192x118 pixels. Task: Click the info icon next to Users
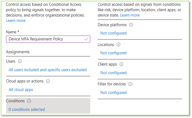tap(20, 61)
